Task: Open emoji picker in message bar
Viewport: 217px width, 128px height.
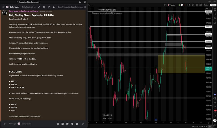Action: click(x=72, y=124)
